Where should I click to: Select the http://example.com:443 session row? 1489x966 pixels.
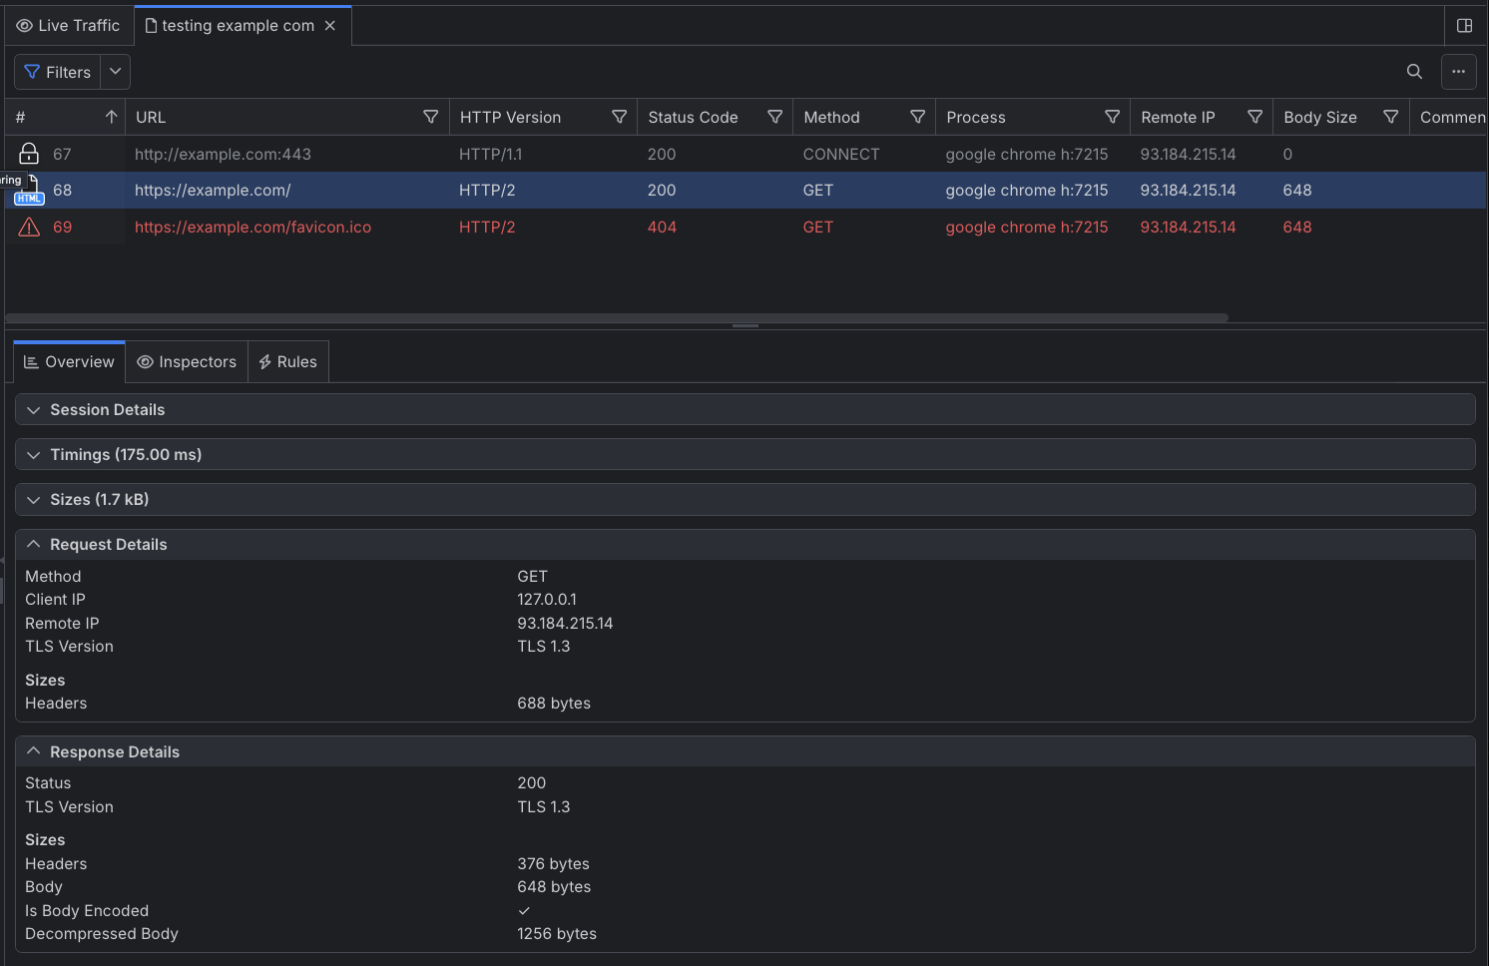[x=744, y=154]
